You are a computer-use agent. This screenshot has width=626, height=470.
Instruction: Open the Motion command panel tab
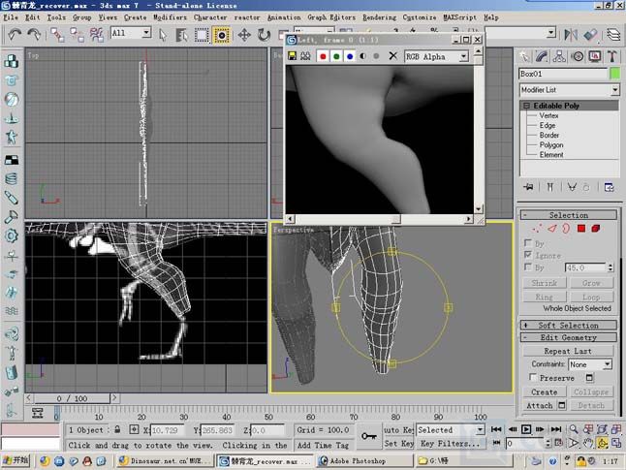click(578, 56)
